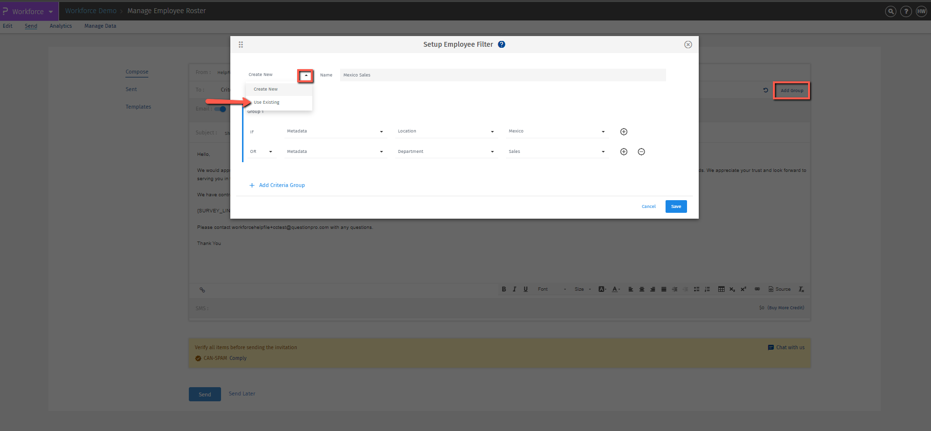Image resolution: width=931 pixels, height=431 pixels.
Task: Collapse the Create New filter mode dropdown
Action: [x=306, y=75]
